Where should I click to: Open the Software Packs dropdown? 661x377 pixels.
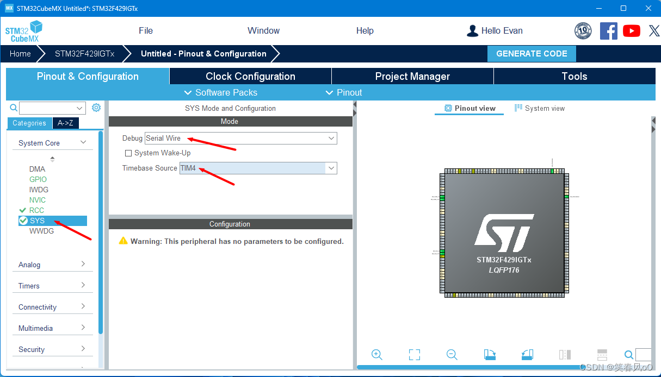[221, 92]
